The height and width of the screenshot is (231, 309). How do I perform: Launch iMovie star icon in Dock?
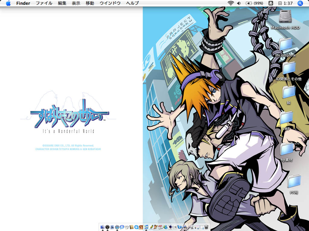(x=170, y=227)
